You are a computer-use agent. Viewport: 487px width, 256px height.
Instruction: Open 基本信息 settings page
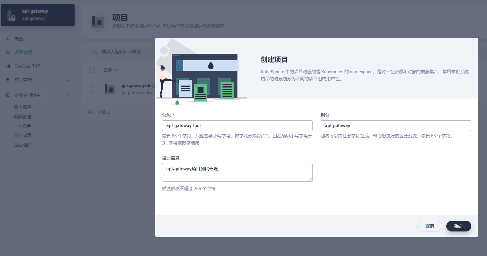23,107
